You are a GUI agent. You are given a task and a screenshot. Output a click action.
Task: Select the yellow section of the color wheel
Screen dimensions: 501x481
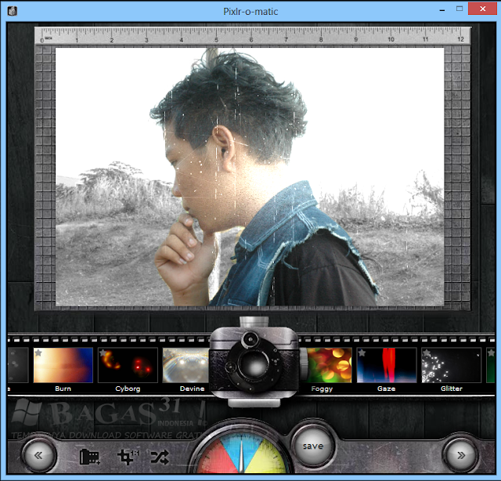(x=267, y=458)
